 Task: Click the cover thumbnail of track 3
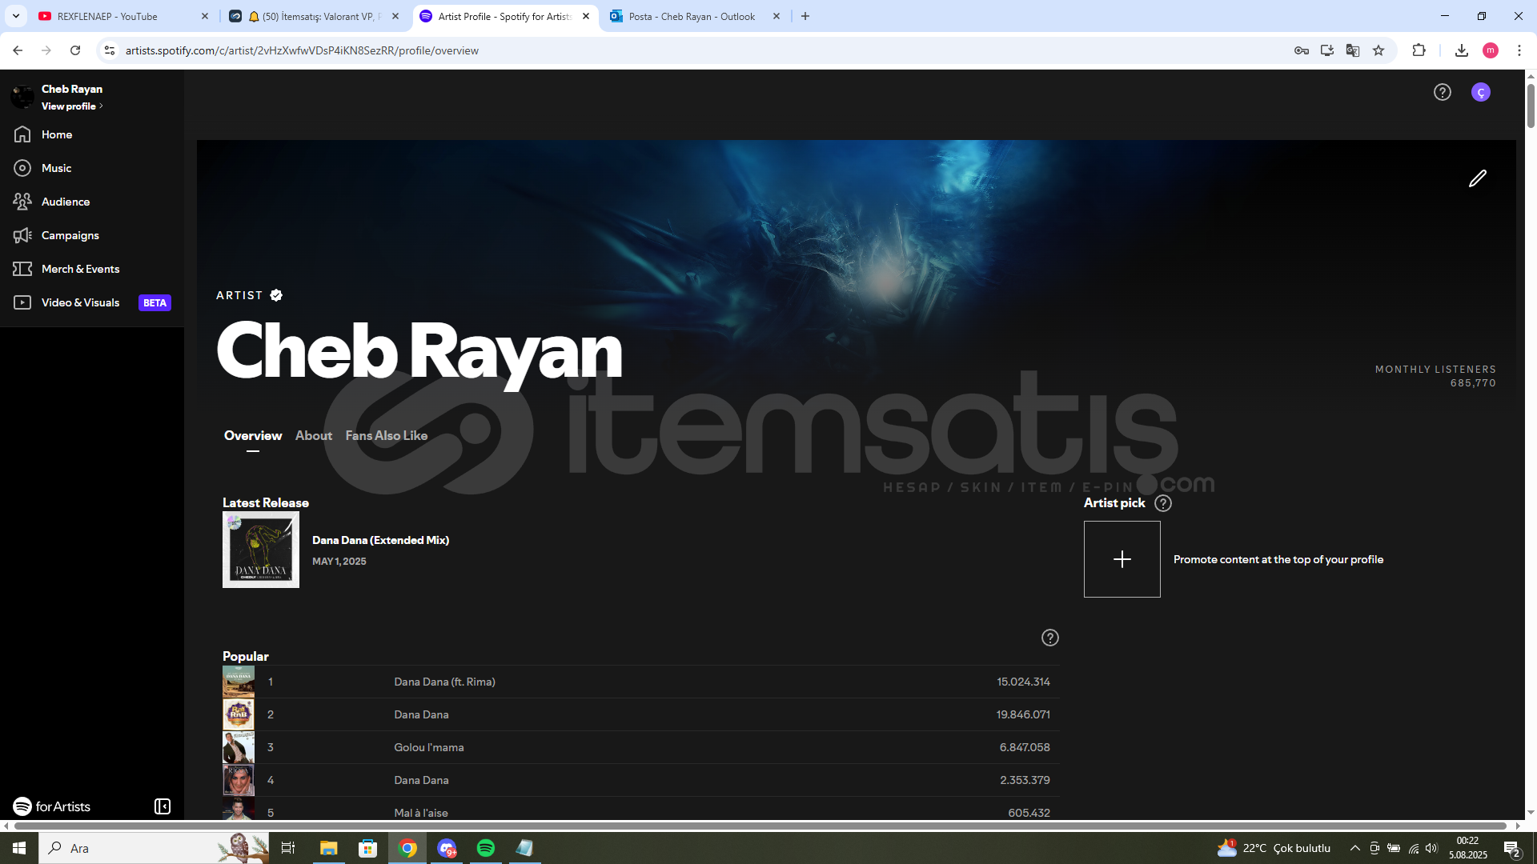coord(239,747)
